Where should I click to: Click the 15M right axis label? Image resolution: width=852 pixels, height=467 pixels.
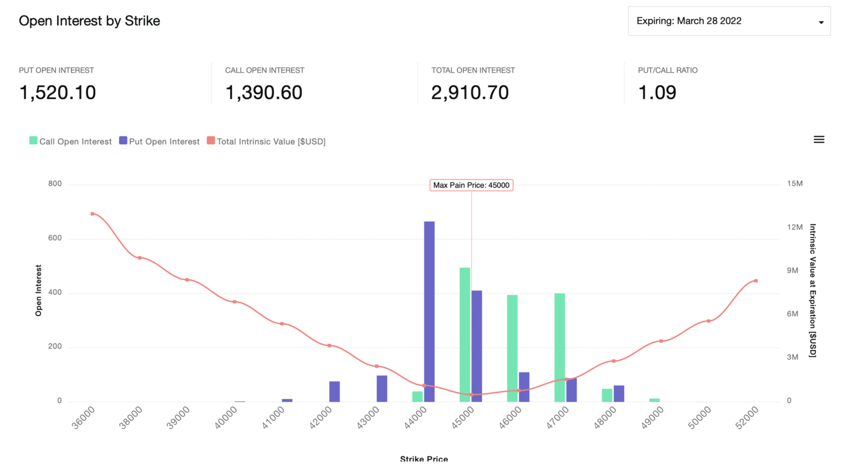click(795, 184)
